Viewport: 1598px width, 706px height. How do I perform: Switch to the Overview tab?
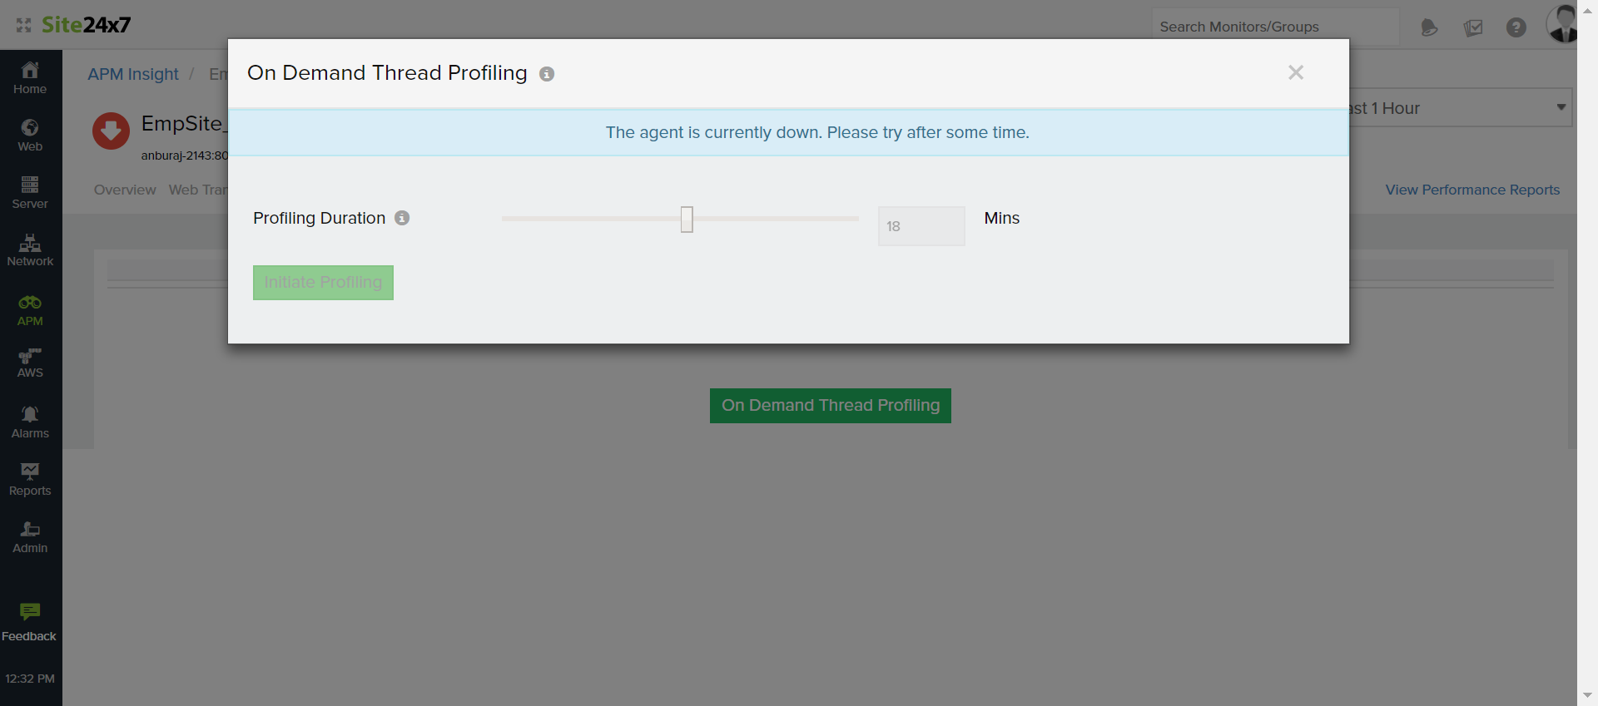click(x=125, y=190)
